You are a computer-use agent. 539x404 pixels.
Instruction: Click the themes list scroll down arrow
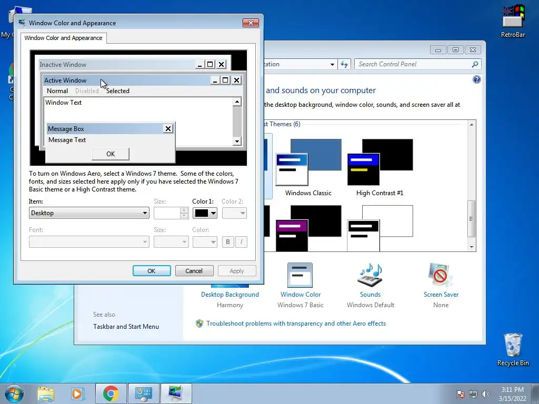tap(472, 247)
